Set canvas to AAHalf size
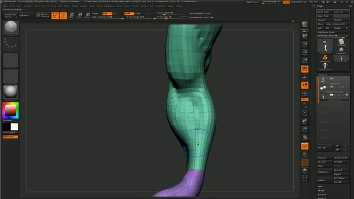This screenshot has height=199, width=354. (305, 60)
